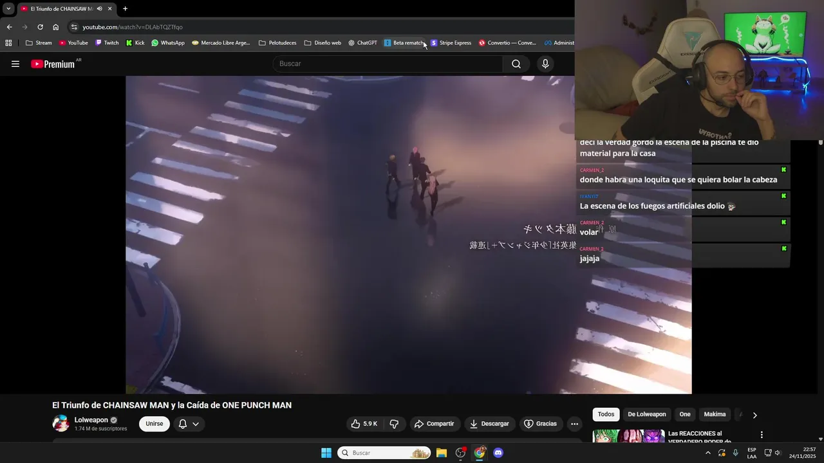This screenshot has width=824, height=463.
Task: Reload the page with the refresh icon
Action: pyautogui.click(x=40, y=27)
